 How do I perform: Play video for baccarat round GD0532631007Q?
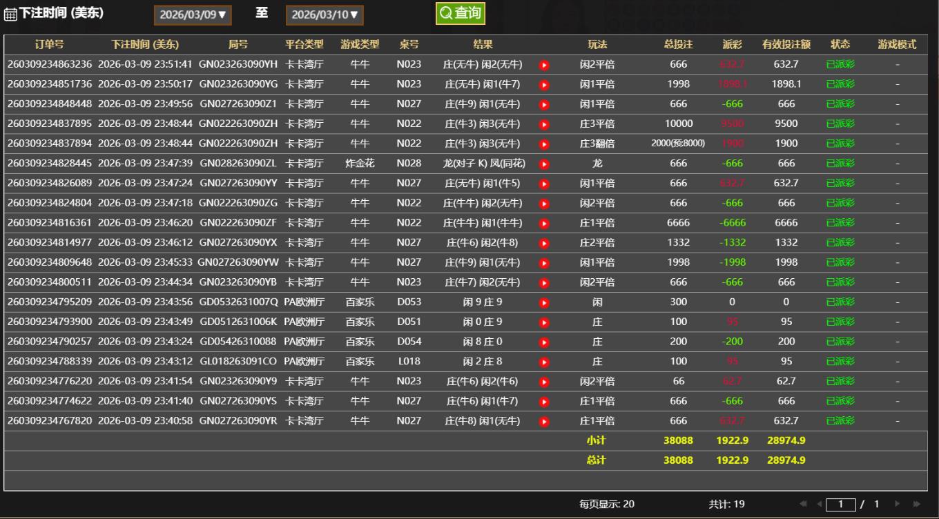544,302
